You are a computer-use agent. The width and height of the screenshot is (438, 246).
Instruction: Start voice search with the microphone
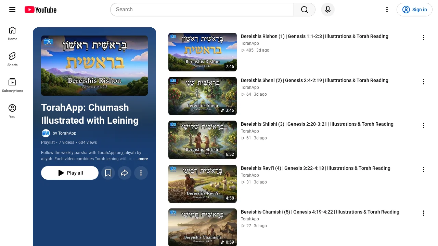pyautogui.click(x=328, y=10)
